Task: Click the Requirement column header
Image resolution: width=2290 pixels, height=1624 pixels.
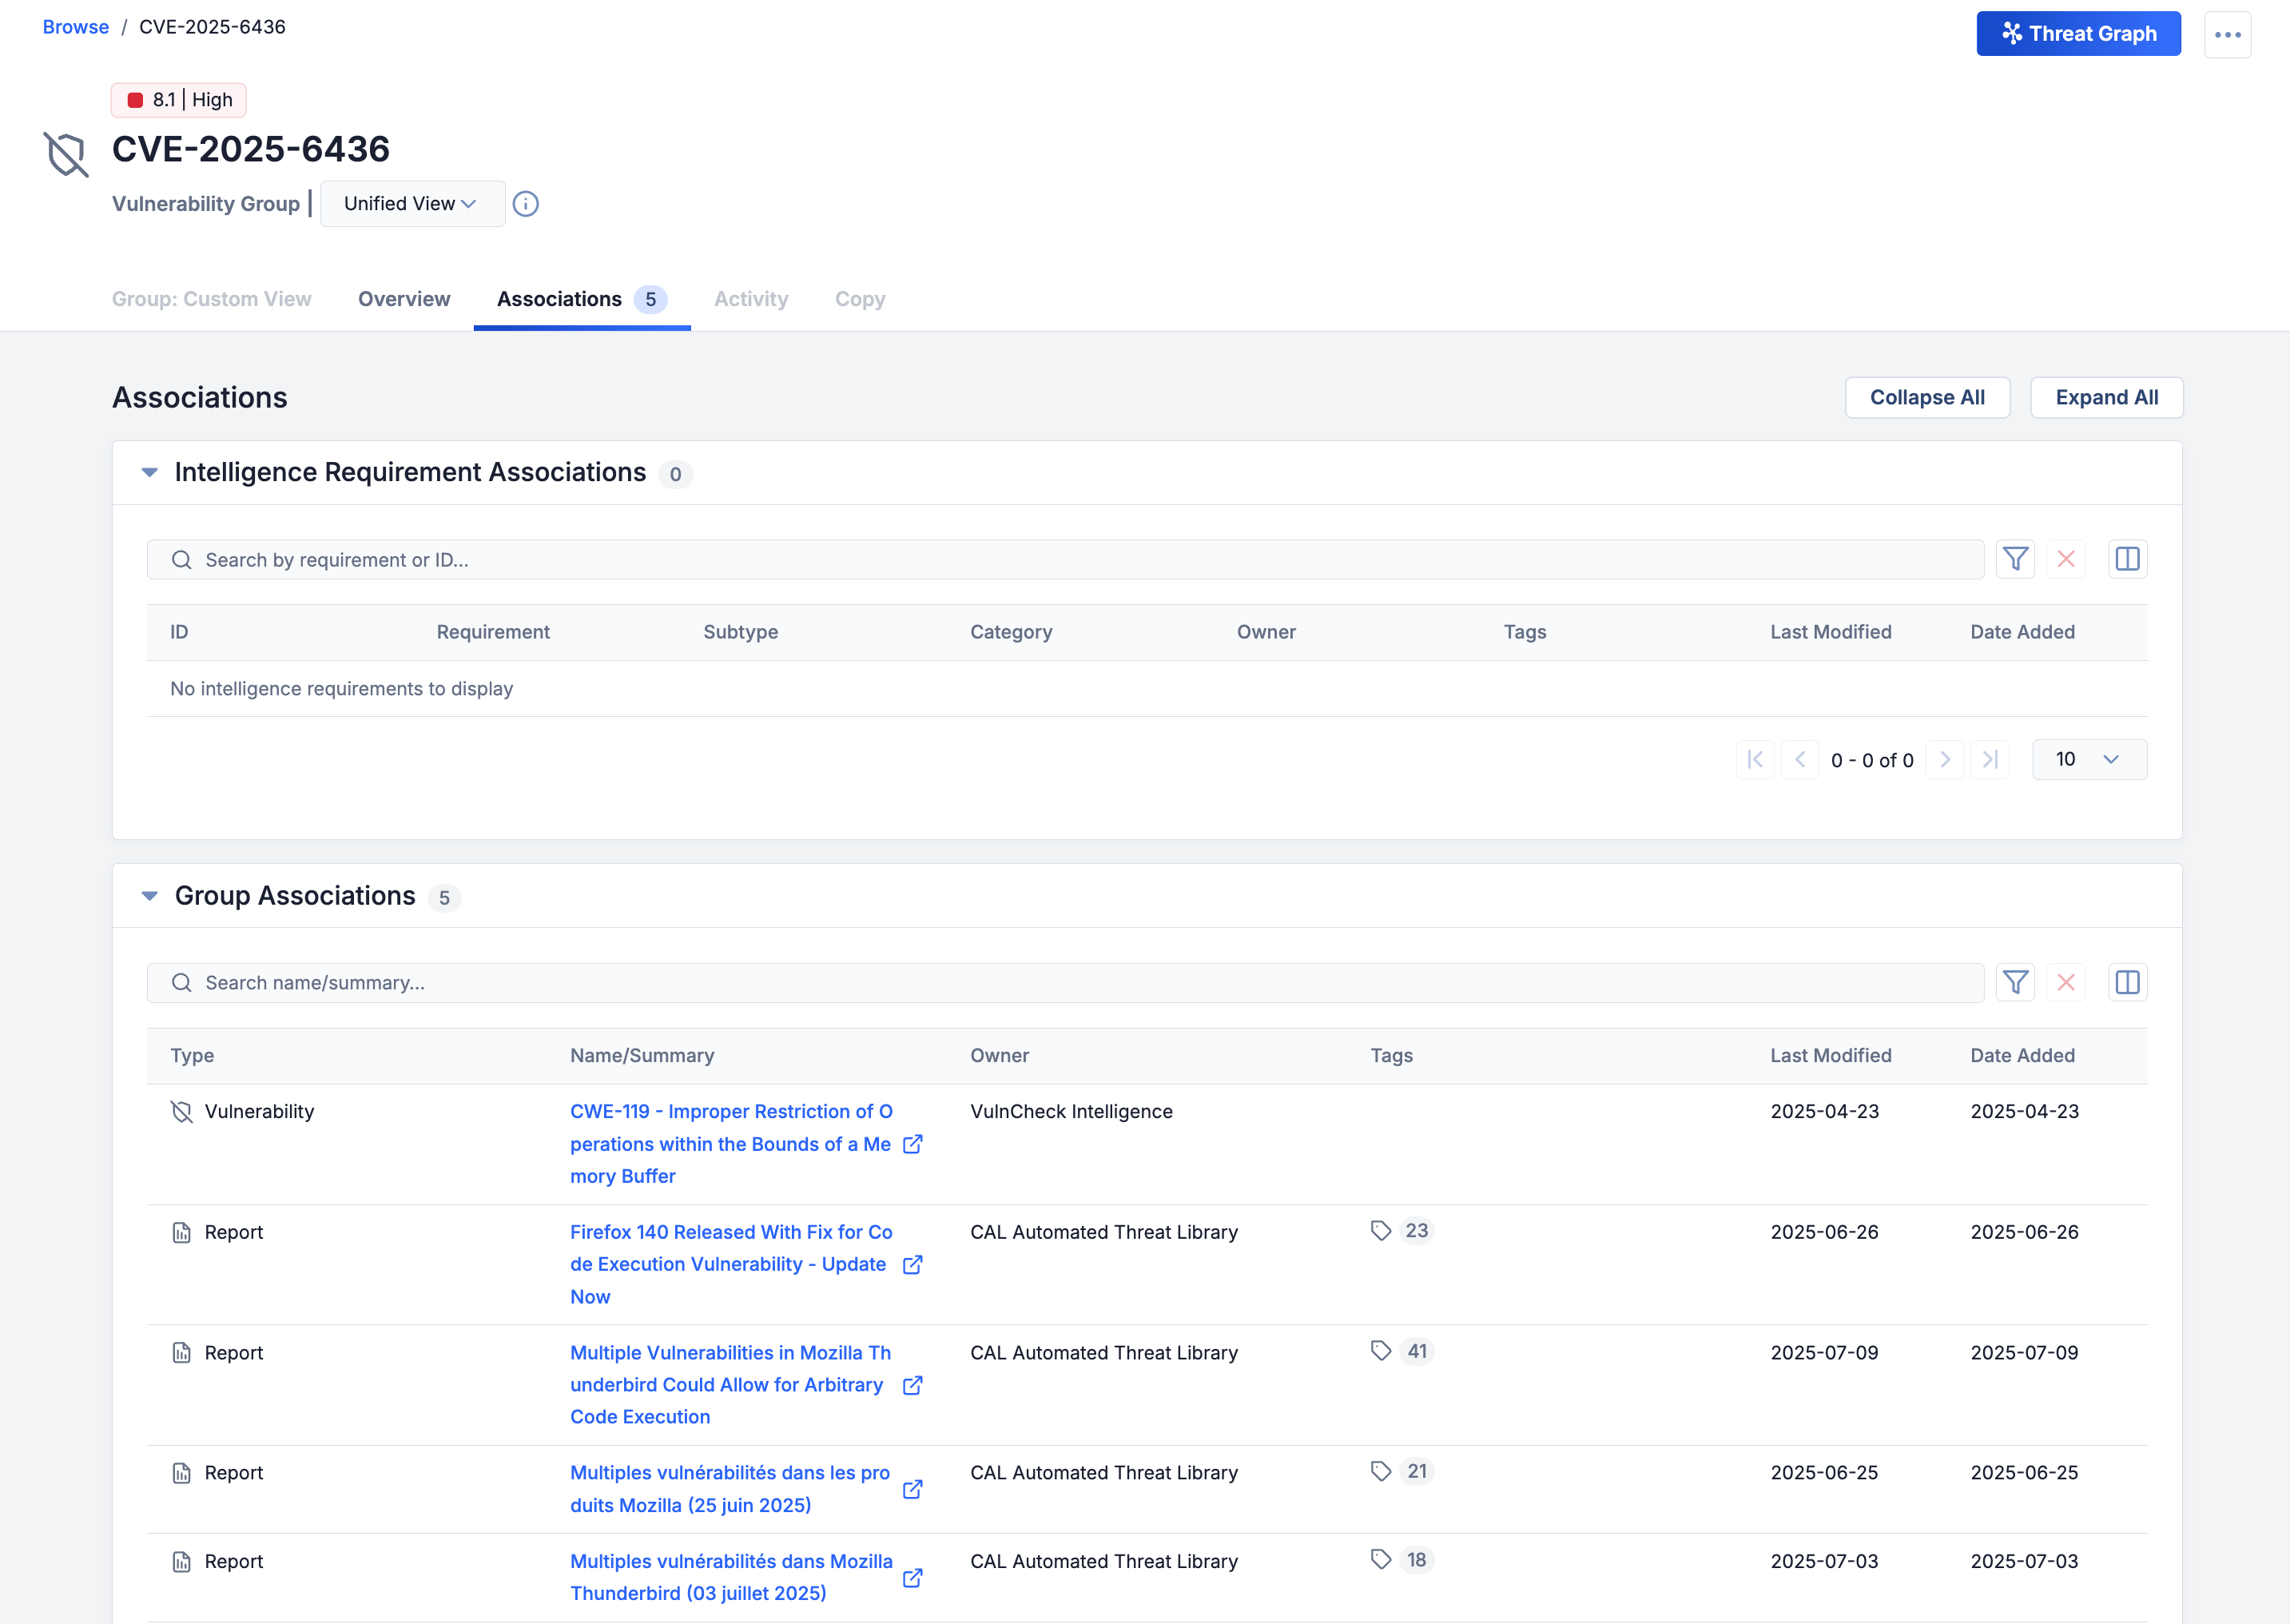Action: click(493, 632)
